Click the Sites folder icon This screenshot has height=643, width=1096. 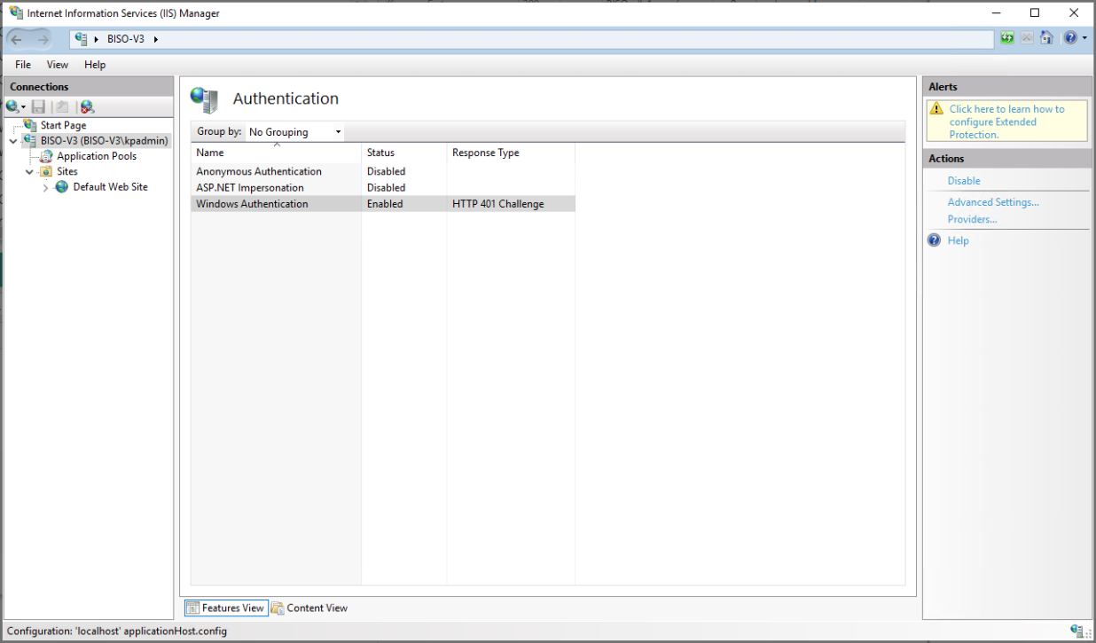47,171
